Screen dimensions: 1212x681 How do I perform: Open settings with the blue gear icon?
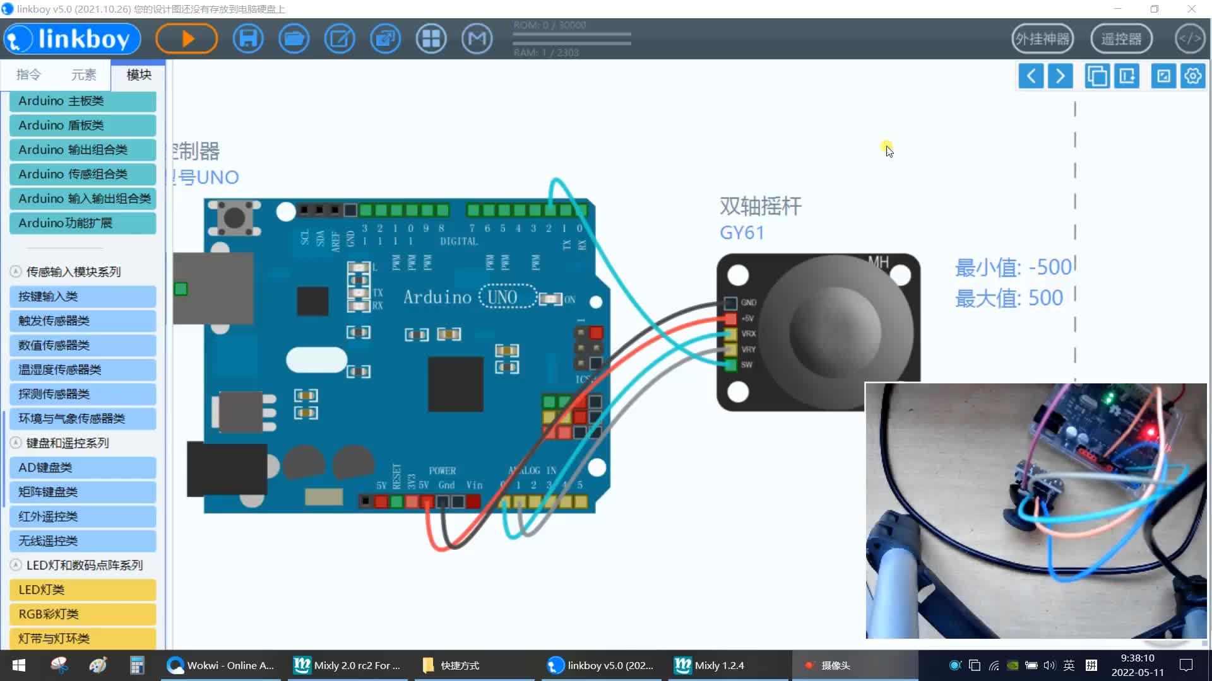(x=1193, y=76)
